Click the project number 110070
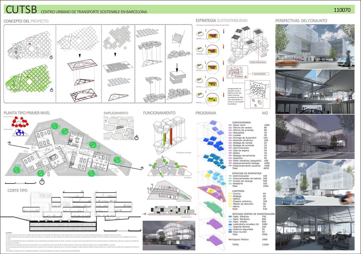Screen dimensions: 361x254 [342, 10]
